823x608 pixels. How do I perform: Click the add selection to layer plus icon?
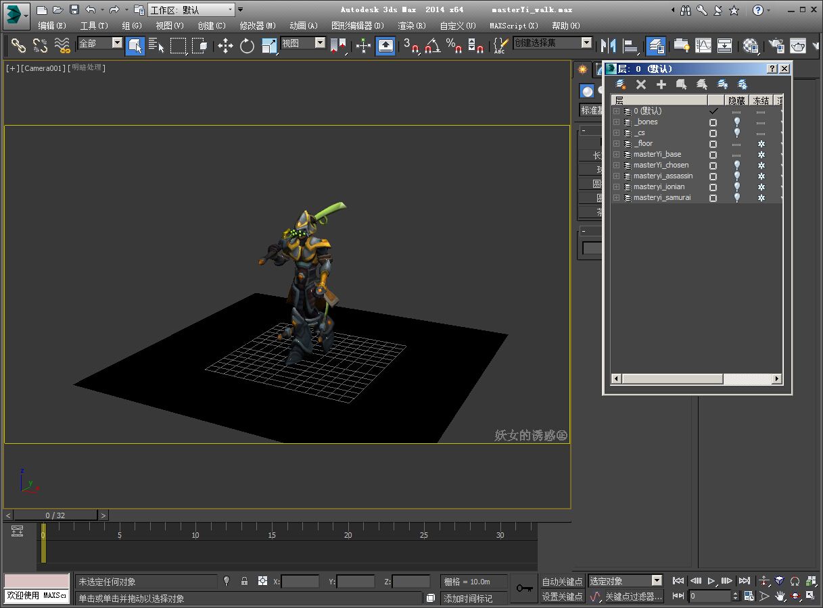(661, 84)
